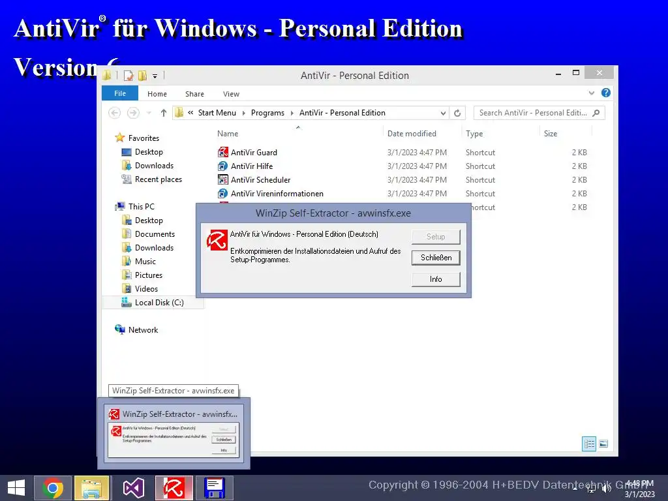This screenshot has width=668, height=501.
Task: Open the View ribbon tab
Action: point(232,94)
